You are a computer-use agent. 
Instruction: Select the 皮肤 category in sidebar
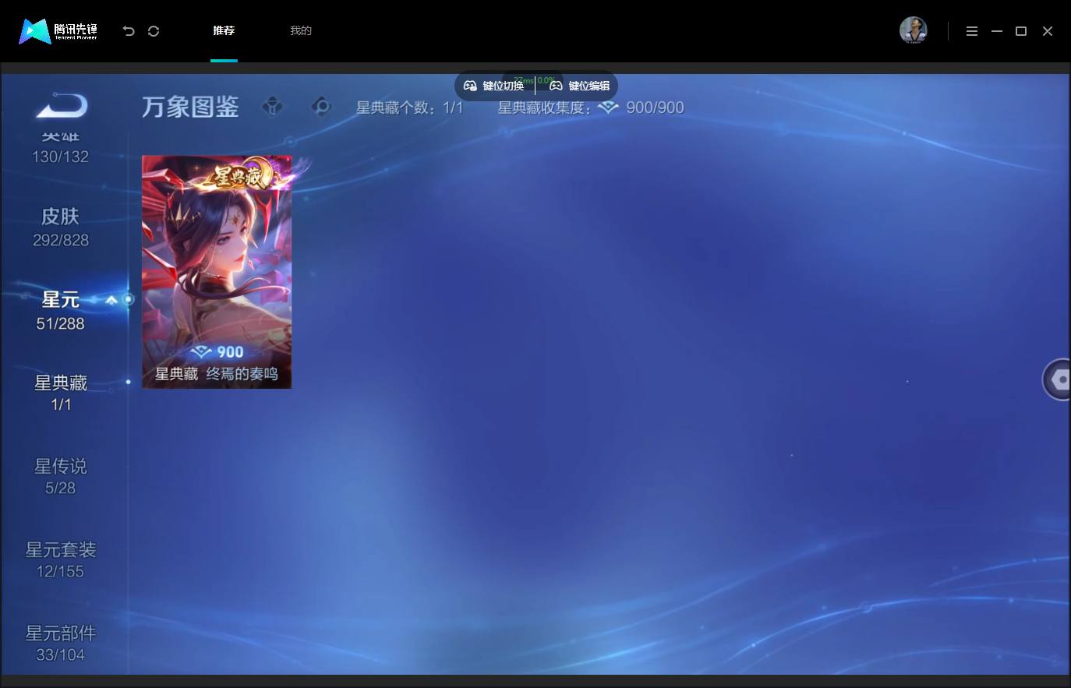coord(61,227)
